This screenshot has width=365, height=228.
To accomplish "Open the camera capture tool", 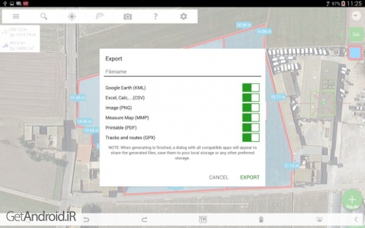I will [x=128, y=16].
